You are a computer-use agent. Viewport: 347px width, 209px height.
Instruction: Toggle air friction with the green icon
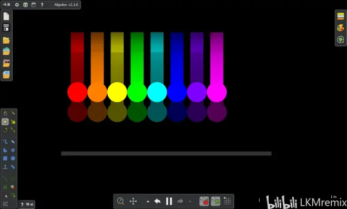[216, 201]
